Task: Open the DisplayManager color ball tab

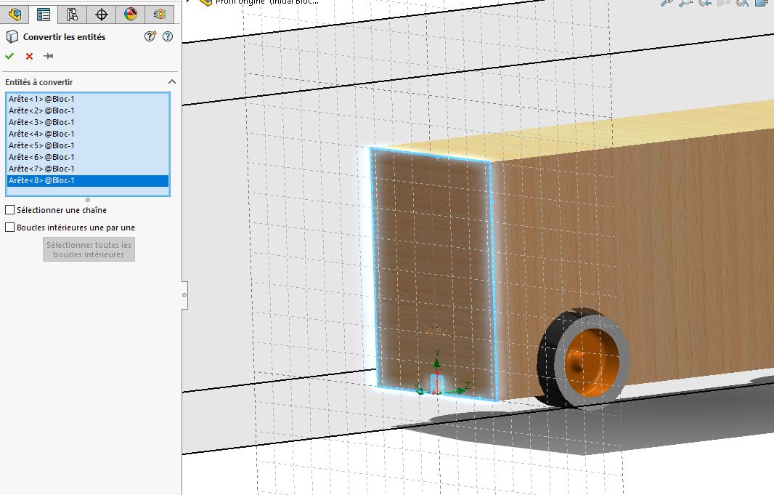Action: pos(130,14)
